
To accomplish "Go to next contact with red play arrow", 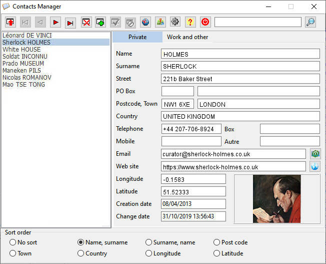I will coord(55,22).
